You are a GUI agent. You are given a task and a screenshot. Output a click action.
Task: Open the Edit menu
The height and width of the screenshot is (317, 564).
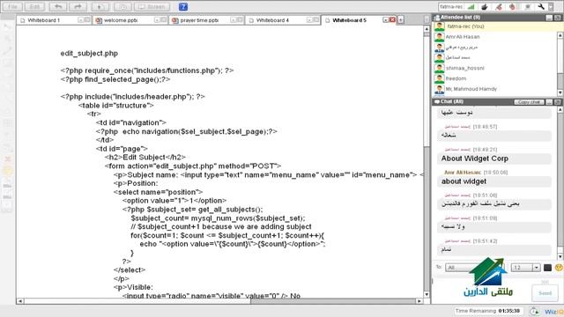pyautogui.click(x=34, y=6)
